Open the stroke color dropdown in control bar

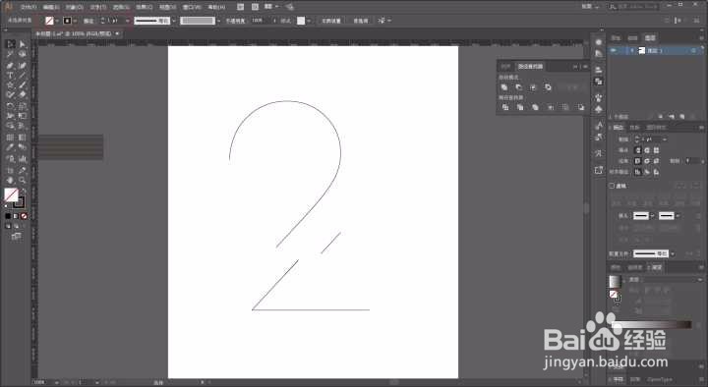pyautogui.click(x=75, y=21)
